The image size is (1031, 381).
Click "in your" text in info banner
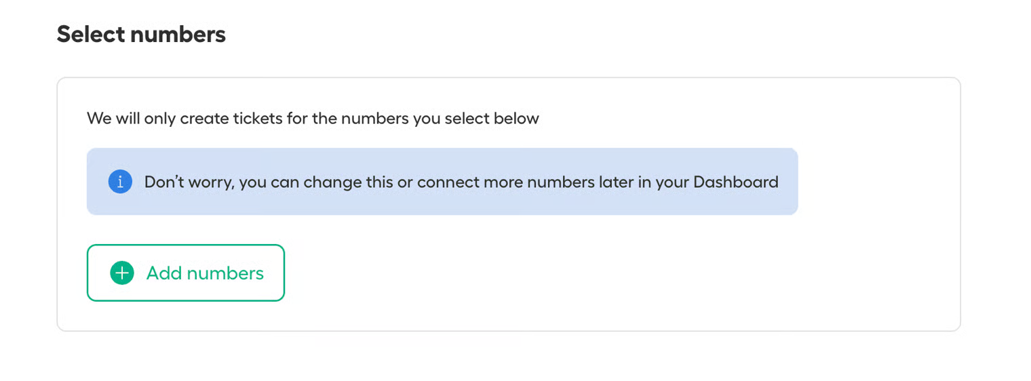coord(664,182)
